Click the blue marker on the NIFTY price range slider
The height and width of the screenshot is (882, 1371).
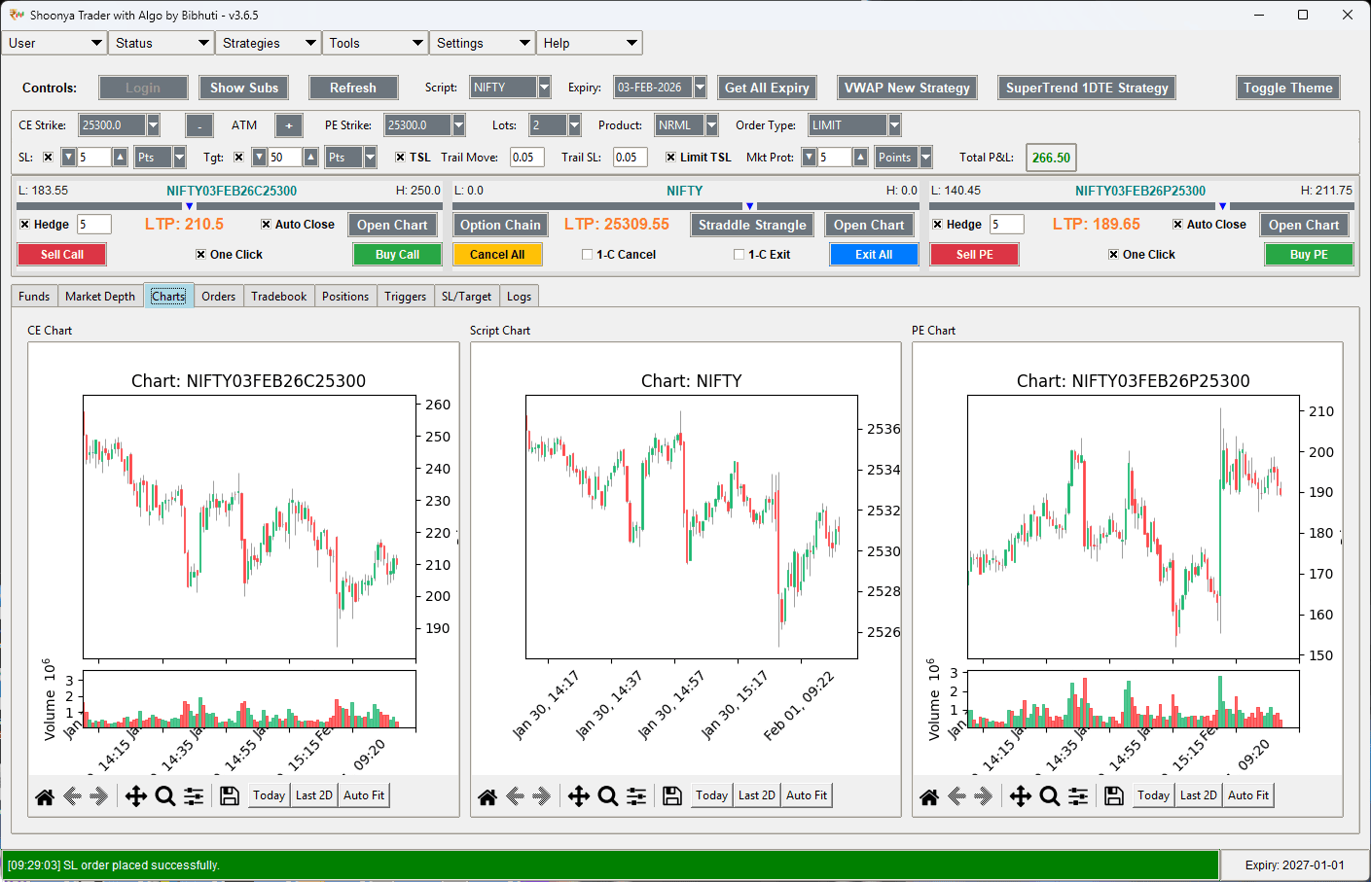click(749, 205)
